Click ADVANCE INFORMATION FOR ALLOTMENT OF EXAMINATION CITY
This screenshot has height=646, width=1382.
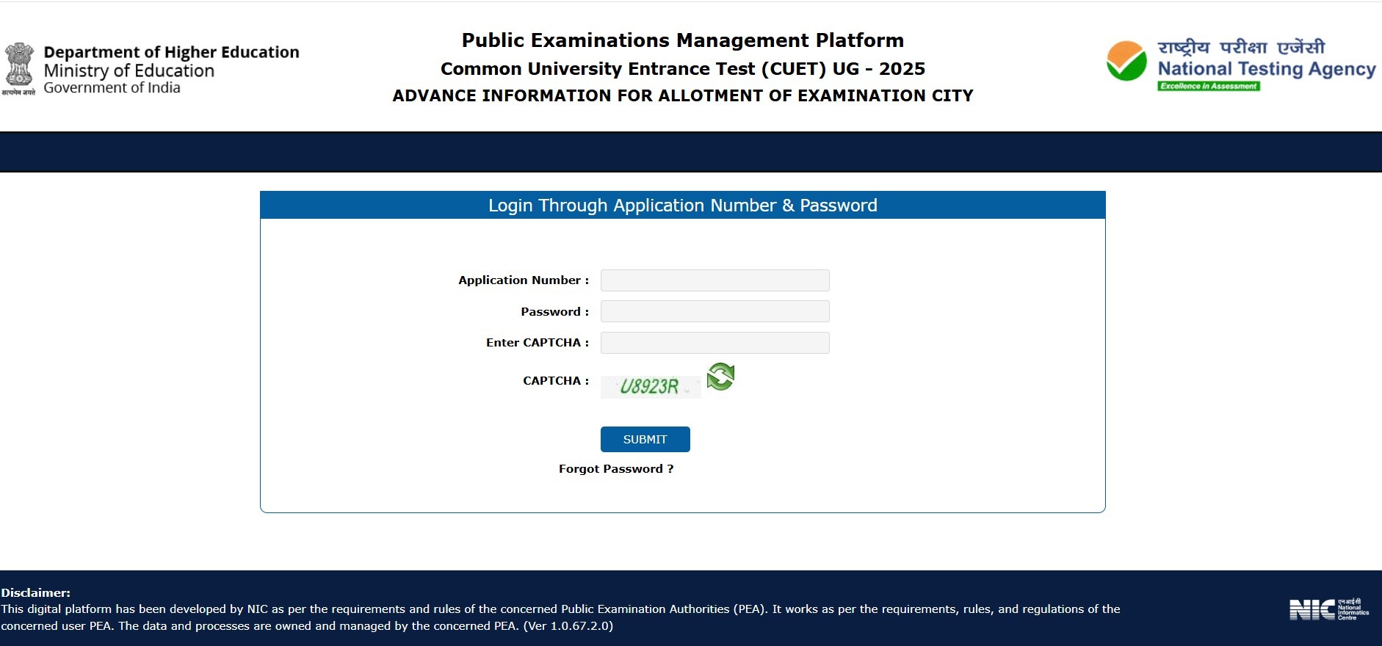click(x=683, y=96)
